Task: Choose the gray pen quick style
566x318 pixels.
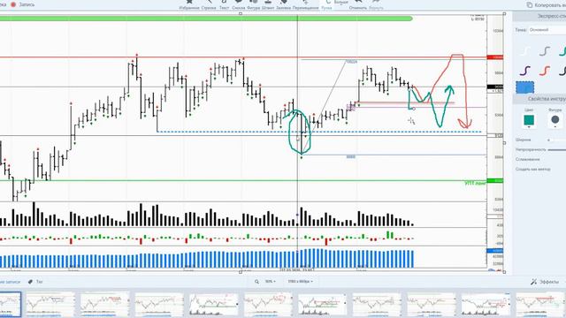Action: [545, 51]
